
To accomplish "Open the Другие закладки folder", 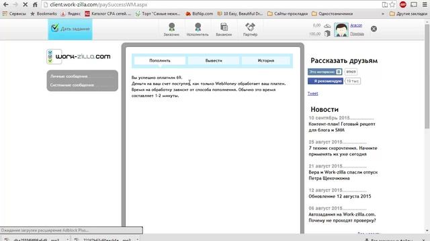I will coord(408,13).
